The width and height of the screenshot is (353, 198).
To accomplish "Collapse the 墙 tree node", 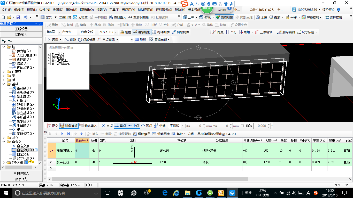I will pyautogui.click(x=4, y=47).
